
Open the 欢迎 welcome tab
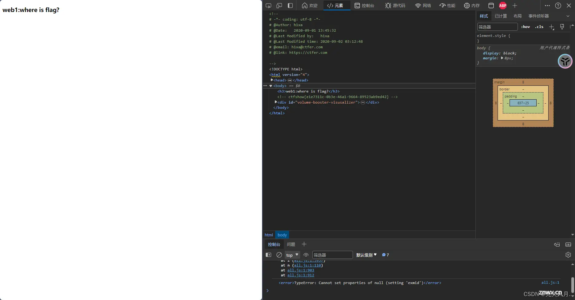click(310, 6)
